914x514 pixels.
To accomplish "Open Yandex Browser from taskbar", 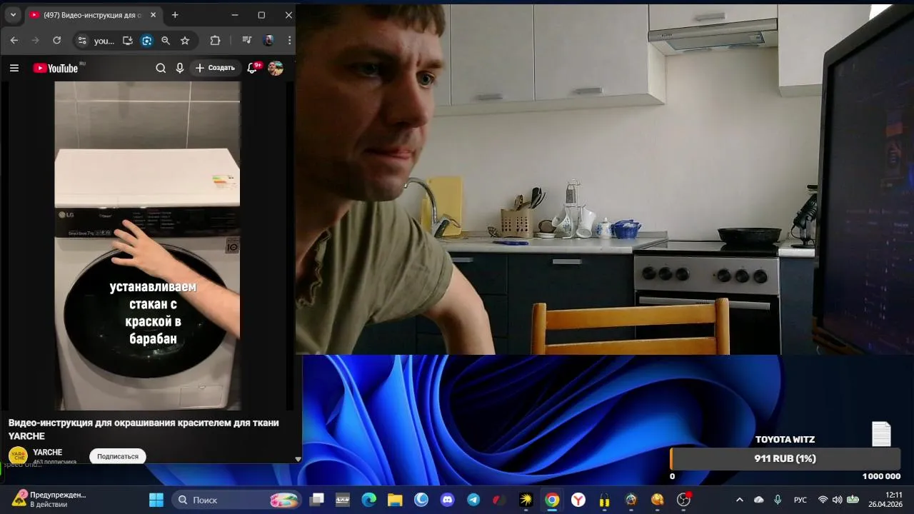I will click(578, 500).
